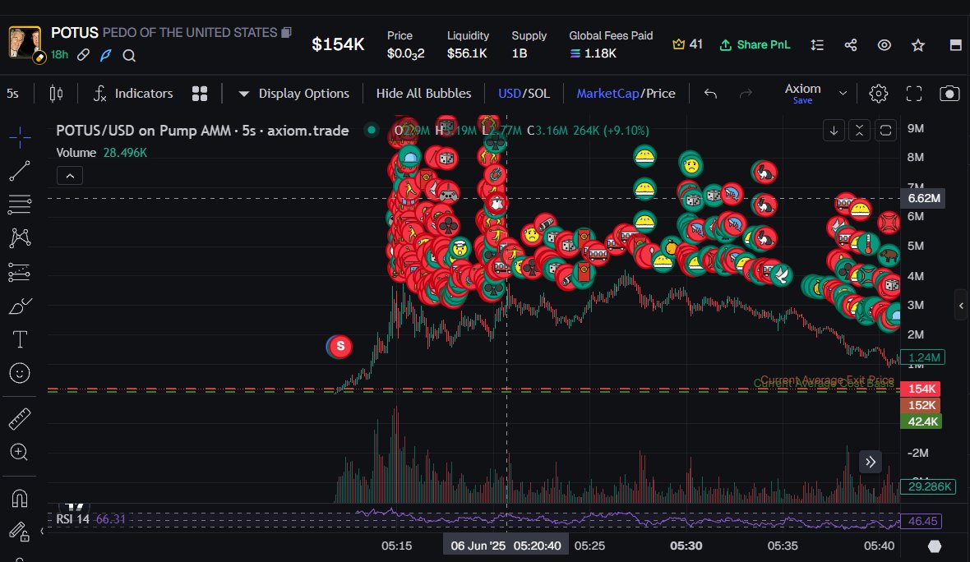Open the forecasting and measurement tools
Image resolution: width=970 pixels, height=562 pixels.
(20, 272)
